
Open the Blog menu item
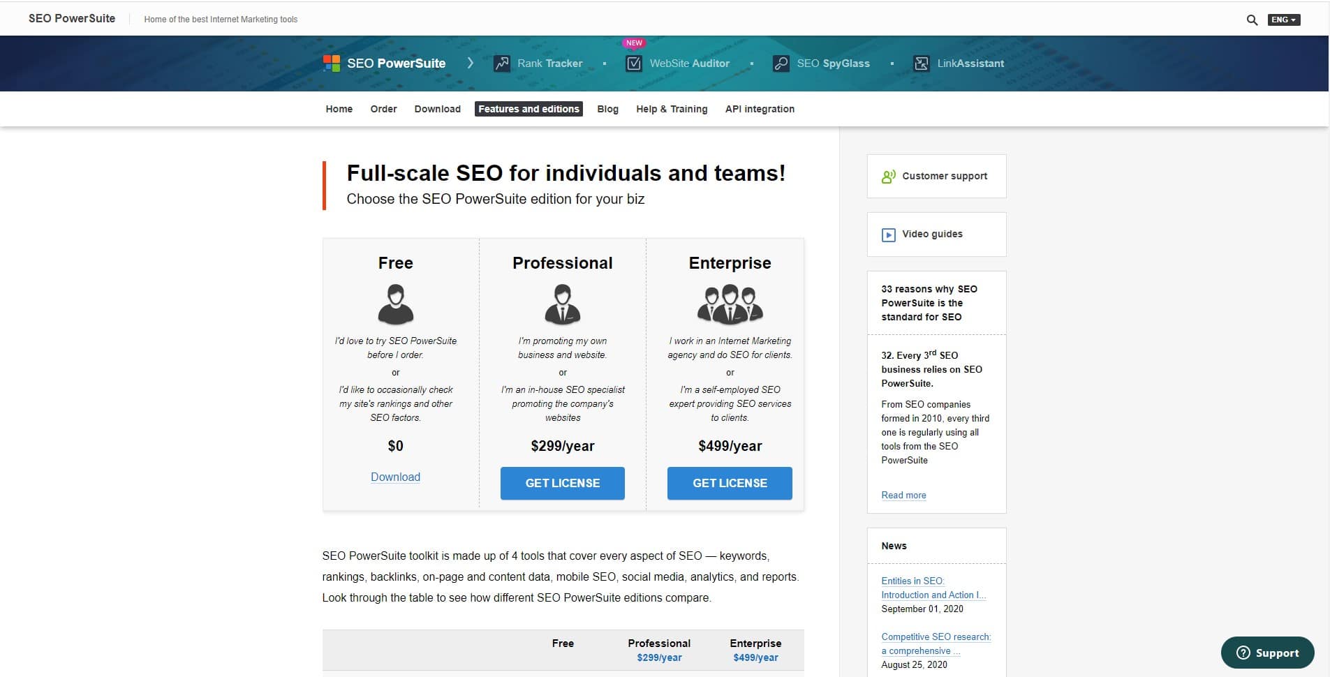point(608,109)
